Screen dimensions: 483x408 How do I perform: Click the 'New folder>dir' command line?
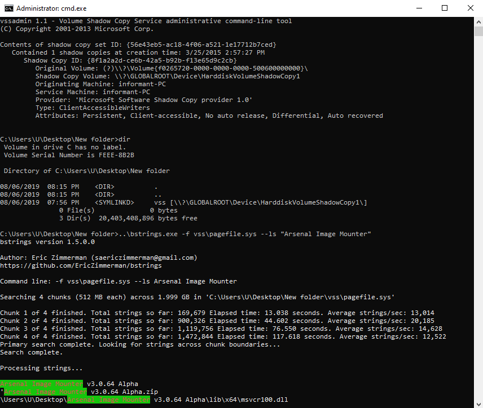(x=65, y=139)
